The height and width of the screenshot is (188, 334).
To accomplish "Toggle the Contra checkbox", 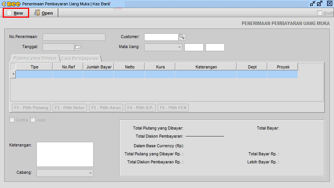I will 12,120.
